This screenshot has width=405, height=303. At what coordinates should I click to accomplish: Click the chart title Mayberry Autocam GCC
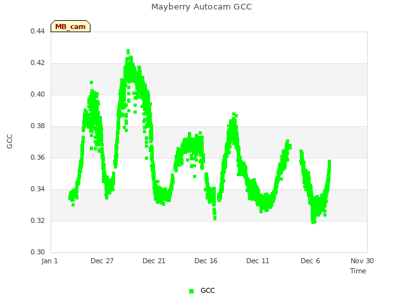201,7
